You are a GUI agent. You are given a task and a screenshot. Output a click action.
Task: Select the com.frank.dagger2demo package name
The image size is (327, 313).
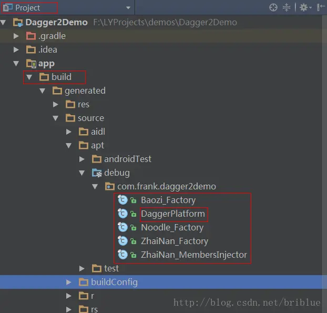pyautogui.click(x=167, y=187)
